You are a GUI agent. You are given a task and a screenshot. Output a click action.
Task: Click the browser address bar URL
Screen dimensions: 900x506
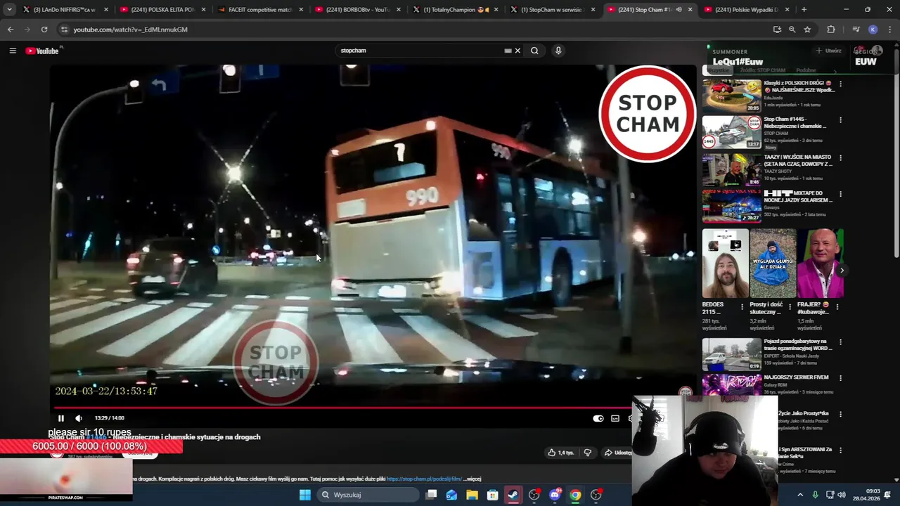pos(130,30)
